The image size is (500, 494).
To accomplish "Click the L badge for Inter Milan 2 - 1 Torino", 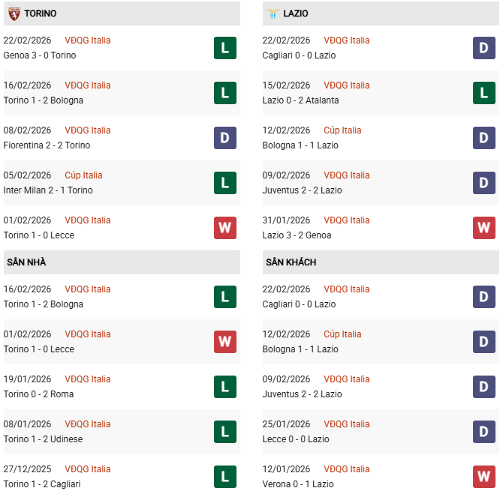I will (225, 183).
